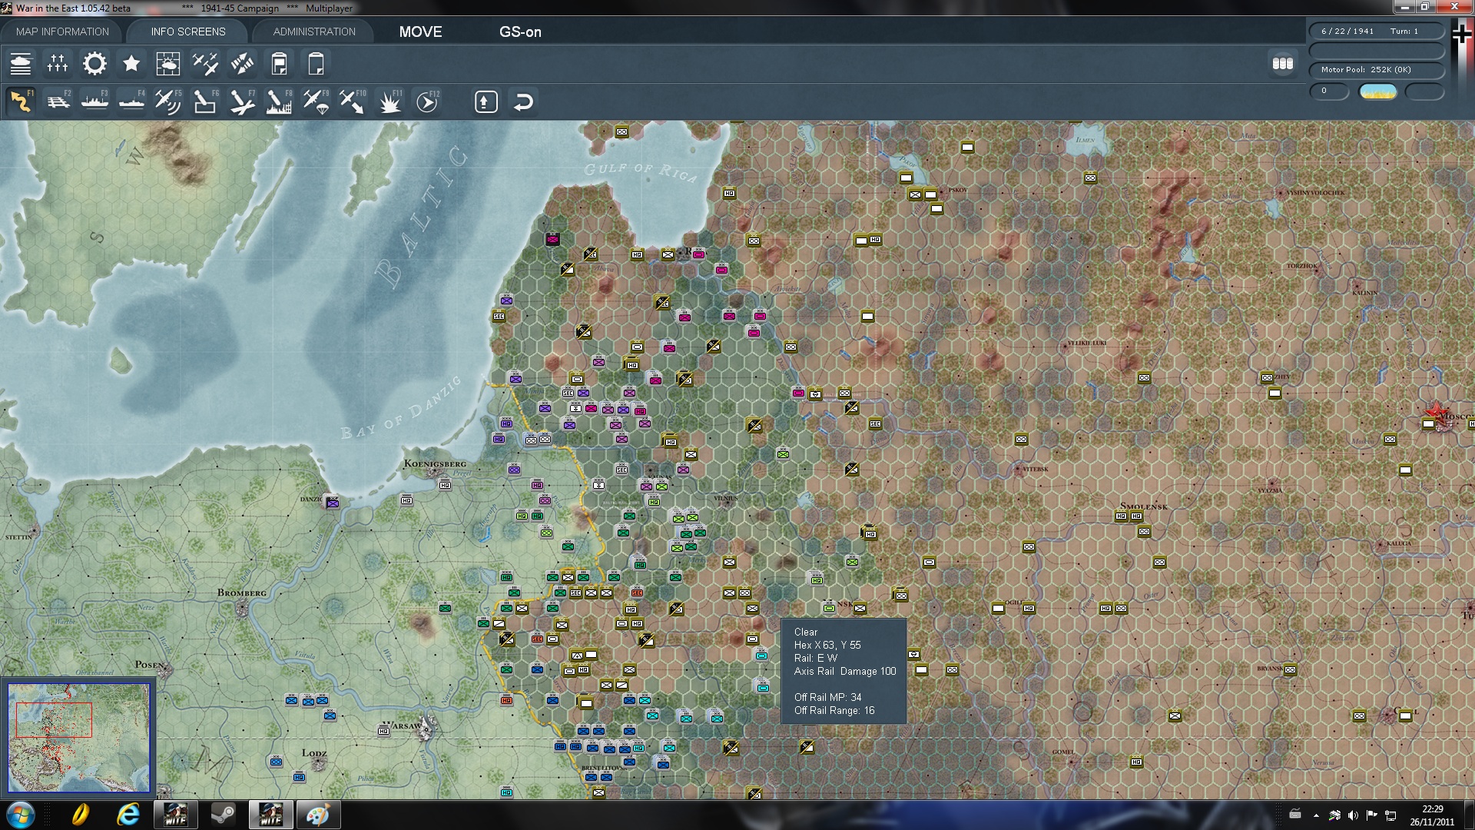Viewport: 1475px width, 830px height.
Task: Select F2 rail move mode
Action: pos(58,101)
